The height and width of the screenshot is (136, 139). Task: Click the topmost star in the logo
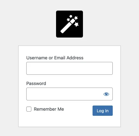pyautogui.click(x=71, y=16)
